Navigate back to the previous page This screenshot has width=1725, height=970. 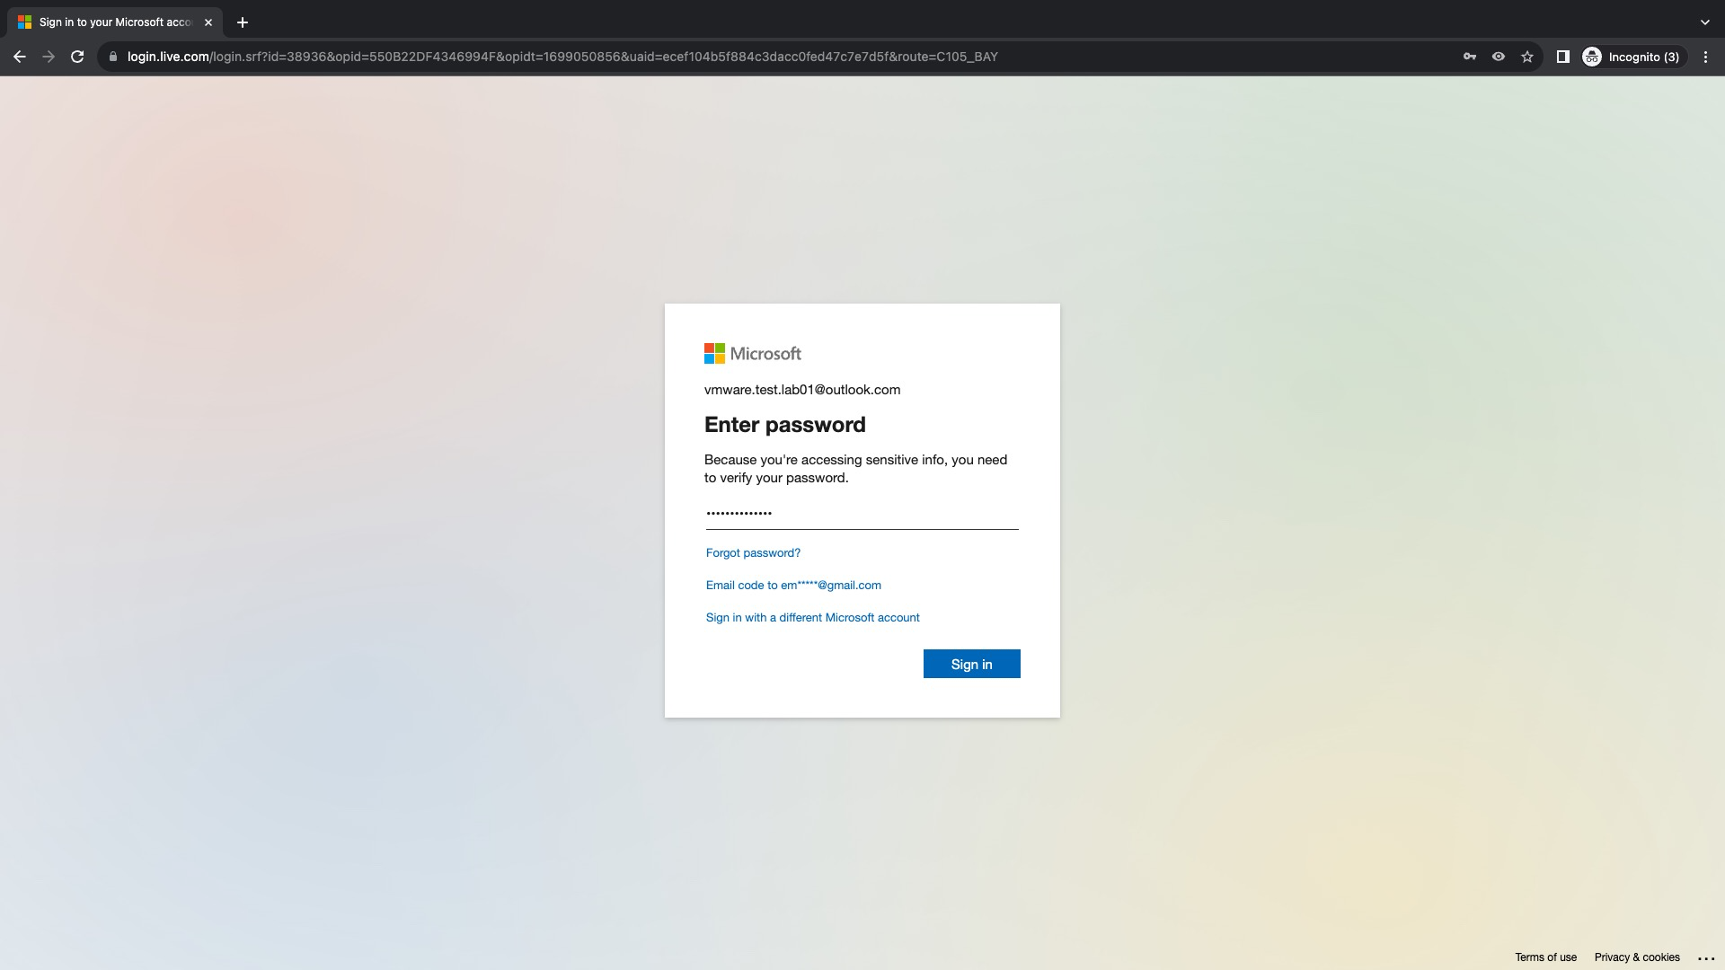20,56
